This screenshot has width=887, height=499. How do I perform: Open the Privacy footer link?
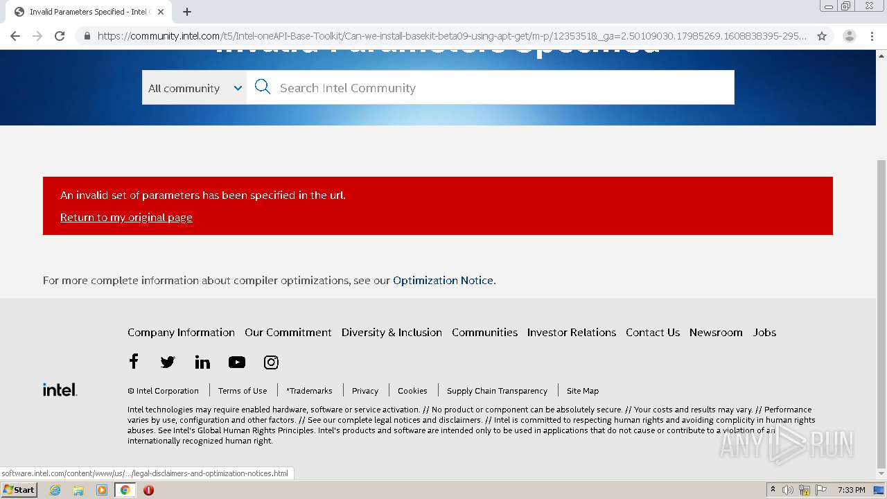point(365,391)
